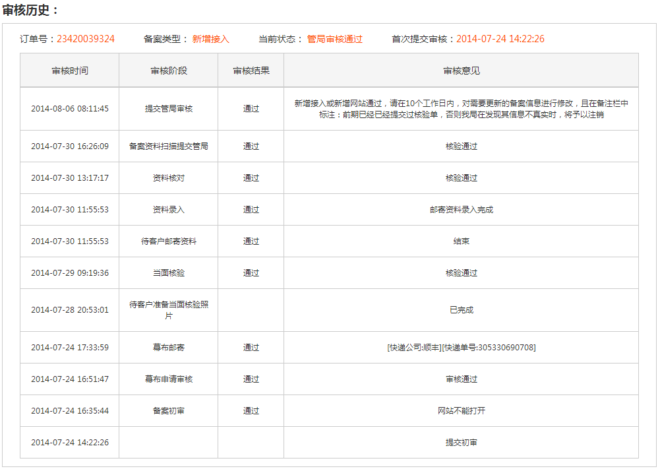This screenshot has width=660, height=475.
Task: Click the 审核结果 column header
Action: tap(251, 71)
